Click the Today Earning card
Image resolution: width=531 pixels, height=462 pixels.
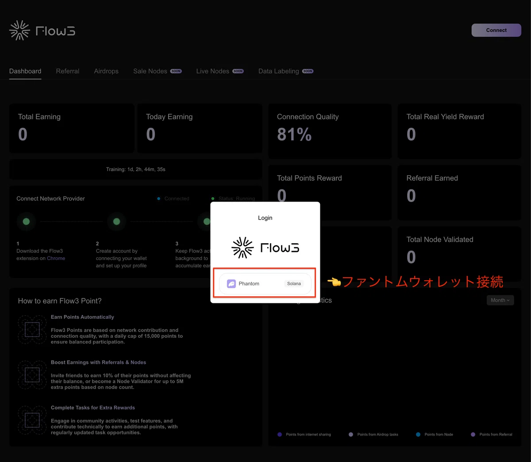pyautogui.click(x=200, y=128)
